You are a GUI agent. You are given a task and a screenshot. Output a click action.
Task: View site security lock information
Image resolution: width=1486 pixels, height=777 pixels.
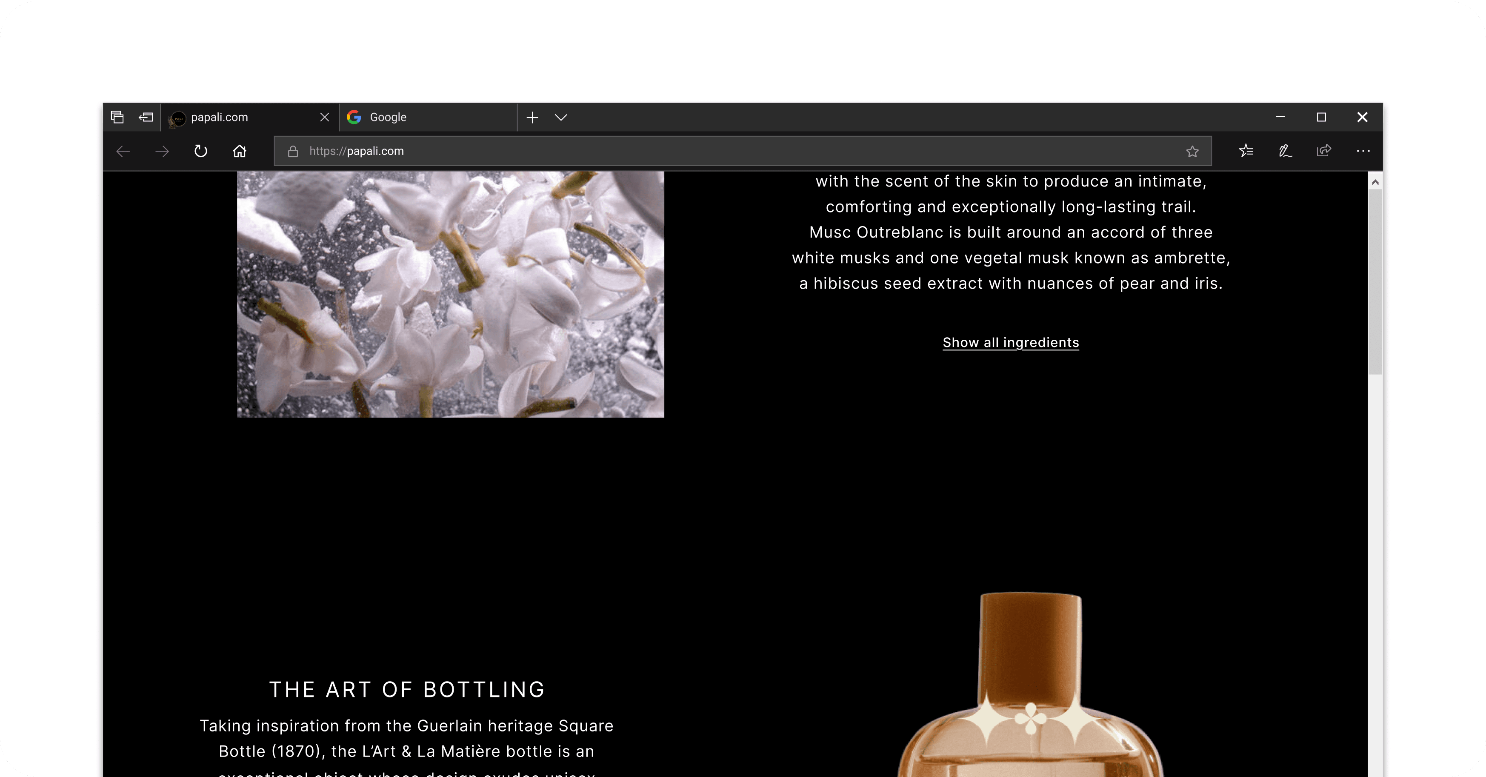tap(293, 151)
